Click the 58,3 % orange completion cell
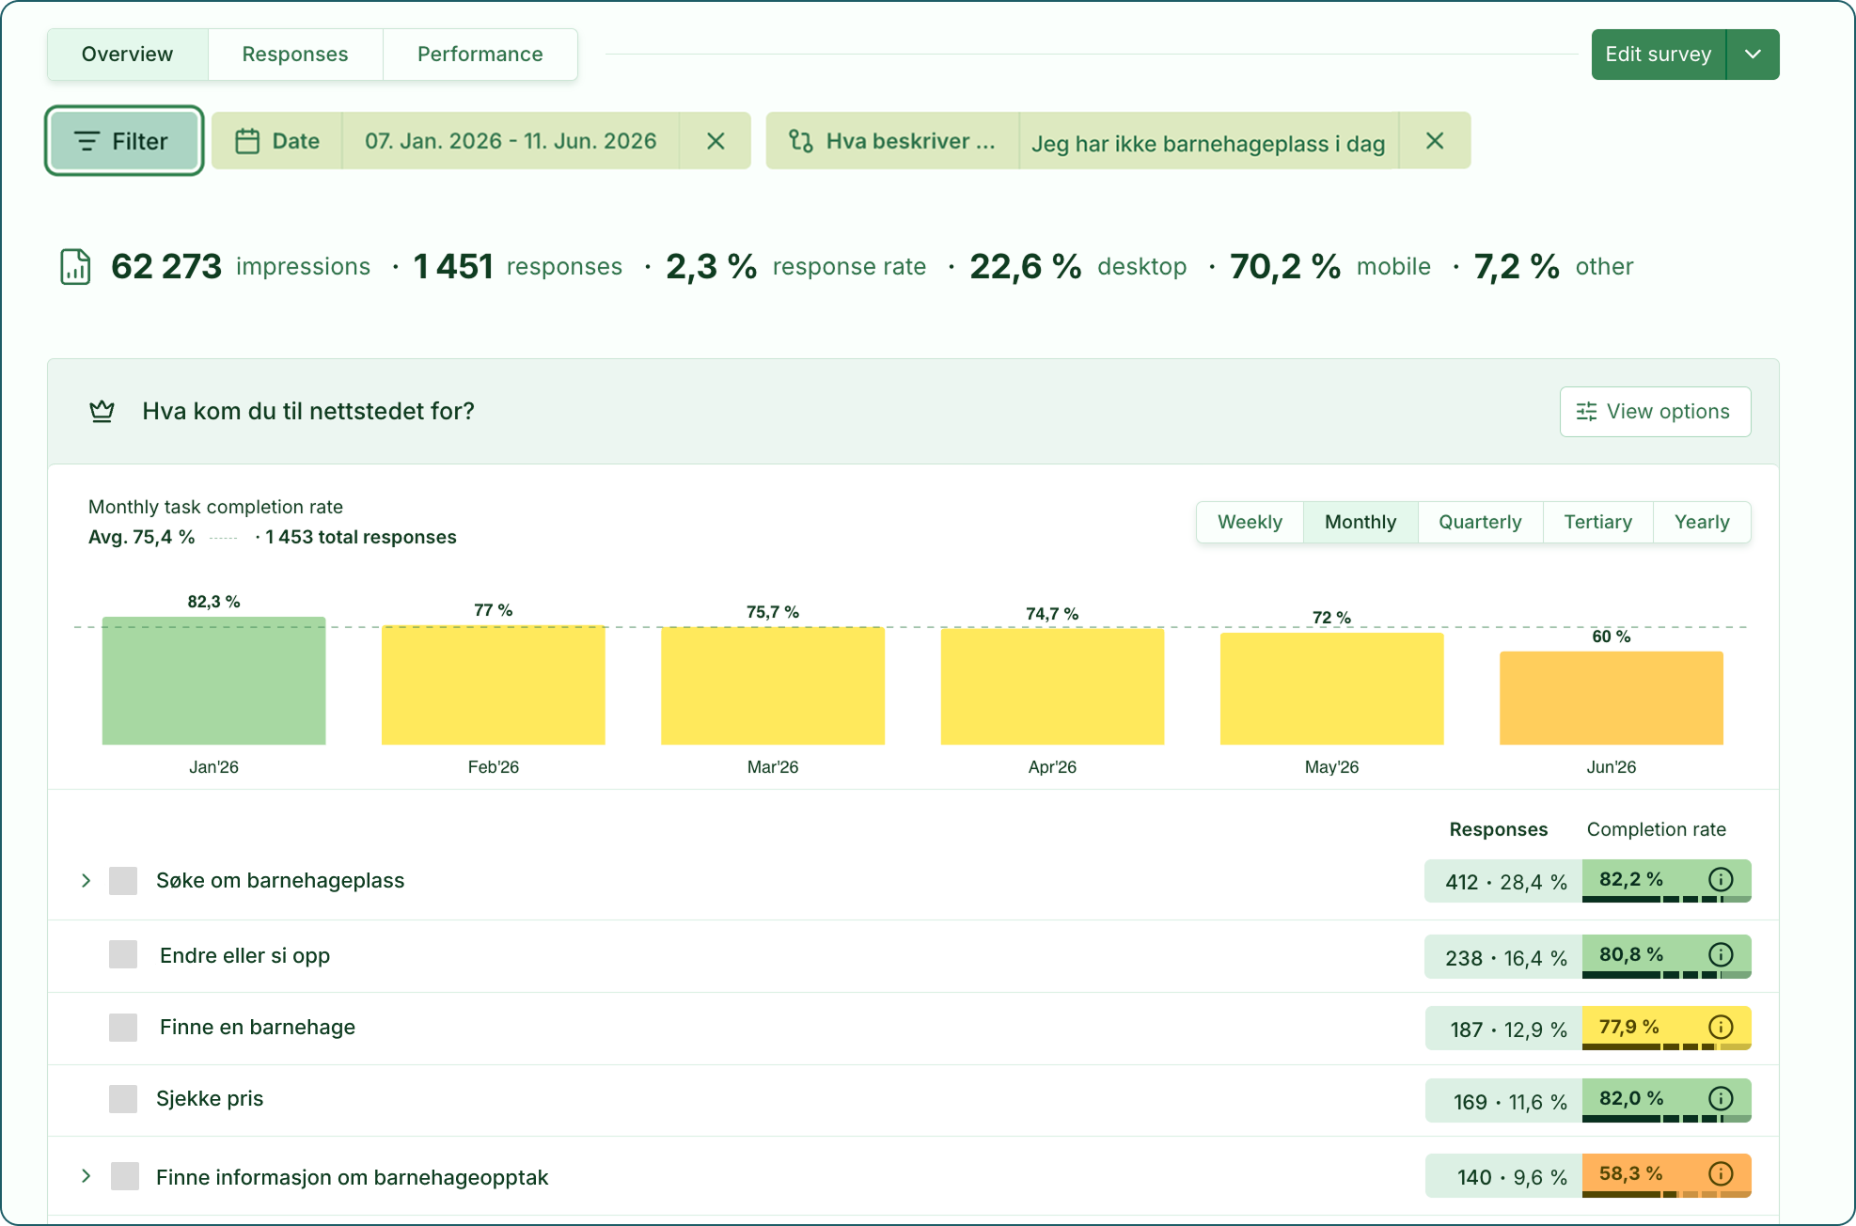This screenshot has height=1226, width=1856. click(x=1666, y=1175)
